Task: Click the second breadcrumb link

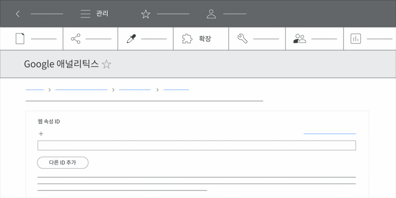Action: pyautogui.click(x=81, y=90)
